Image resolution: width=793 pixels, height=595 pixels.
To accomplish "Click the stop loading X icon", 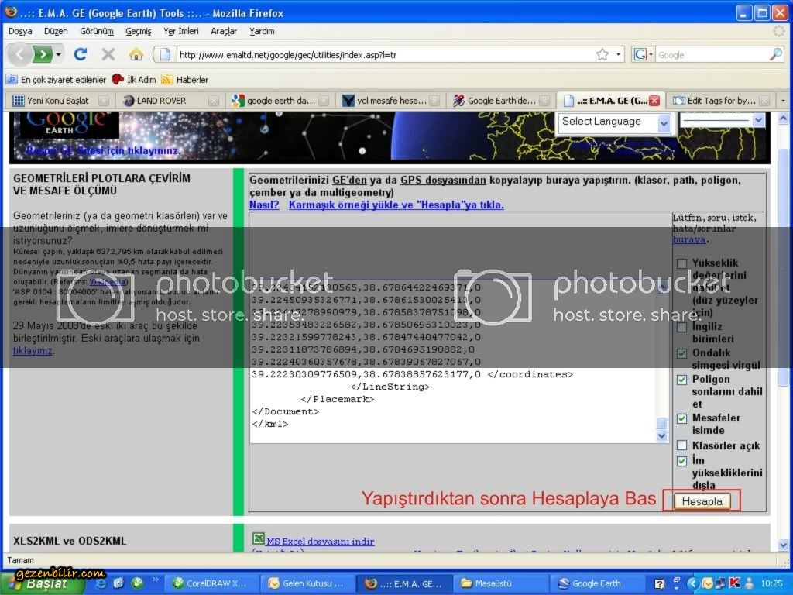I will pos(108,55).
